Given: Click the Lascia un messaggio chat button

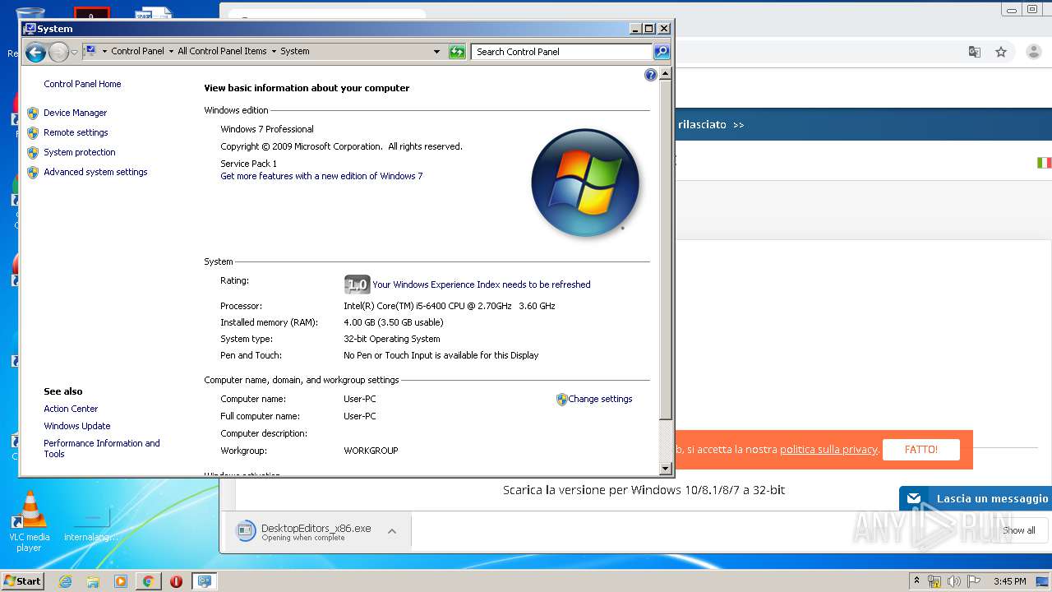Looking at the screenshot, I should pyautogui.click(x=976, y=498).
